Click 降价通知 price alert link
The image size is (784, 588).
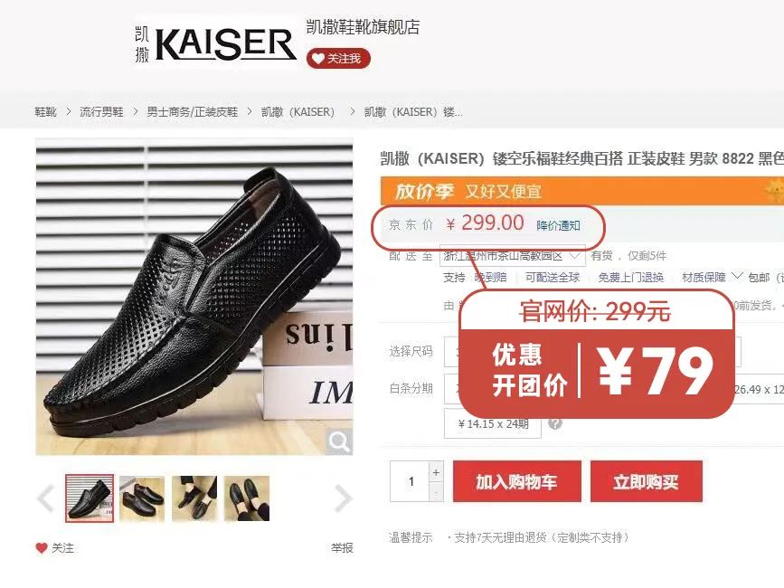tap(558, 225)
